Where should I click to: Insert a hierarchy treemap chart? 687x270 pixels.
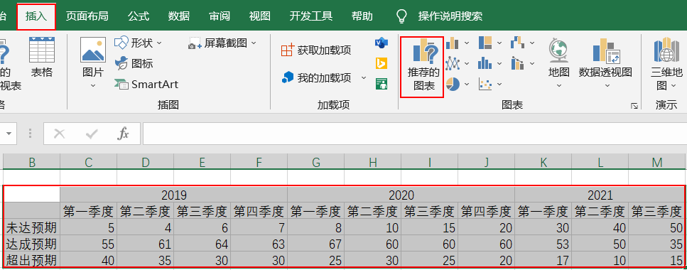[485, 43]
